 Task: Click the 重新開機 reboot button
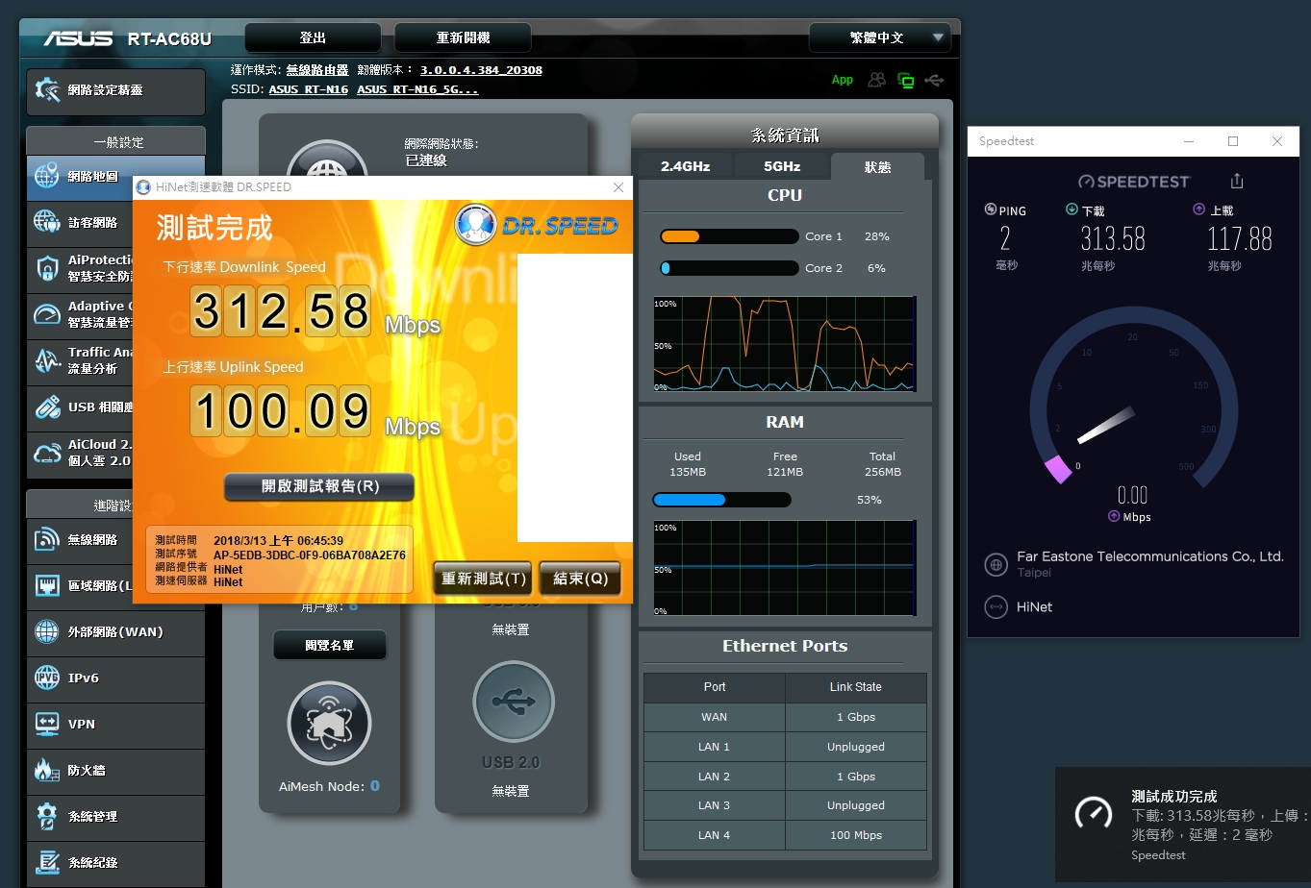pos(463,37)
